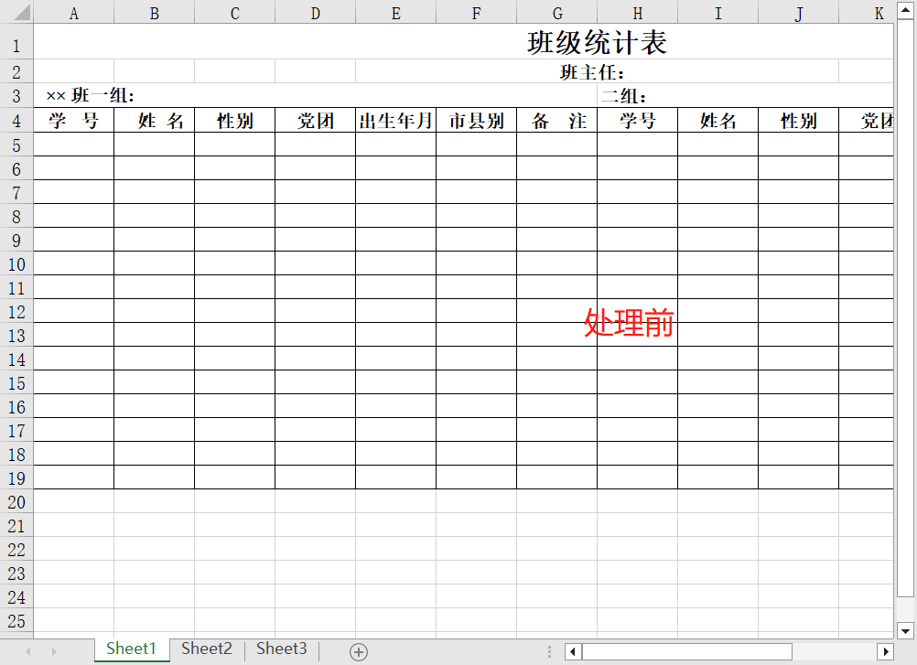This screenshot has width=917, height=665.
Task: Select the active Sheet1 tab
Action: click(131, 649)
